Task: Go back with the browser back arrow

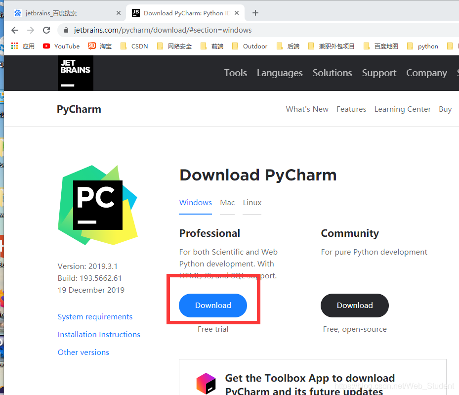Action: (x=15, y=30)
